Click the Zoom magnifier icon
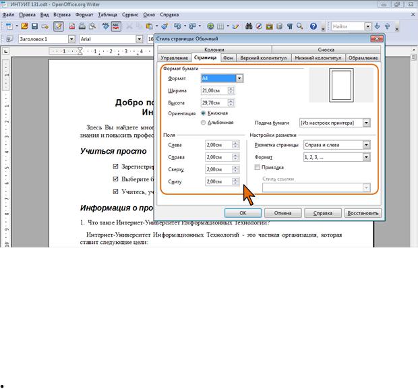The image size is (418, 391). coord(300,26)
